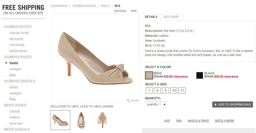Click the print link
Image resolution: width=256 pixels, height=133 pixels.
[x=167, y=120]
